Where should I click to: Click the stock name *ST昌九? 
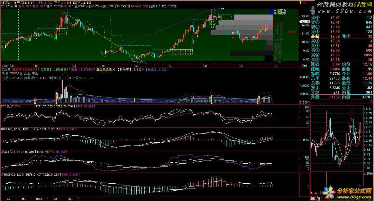pos(6,2)
